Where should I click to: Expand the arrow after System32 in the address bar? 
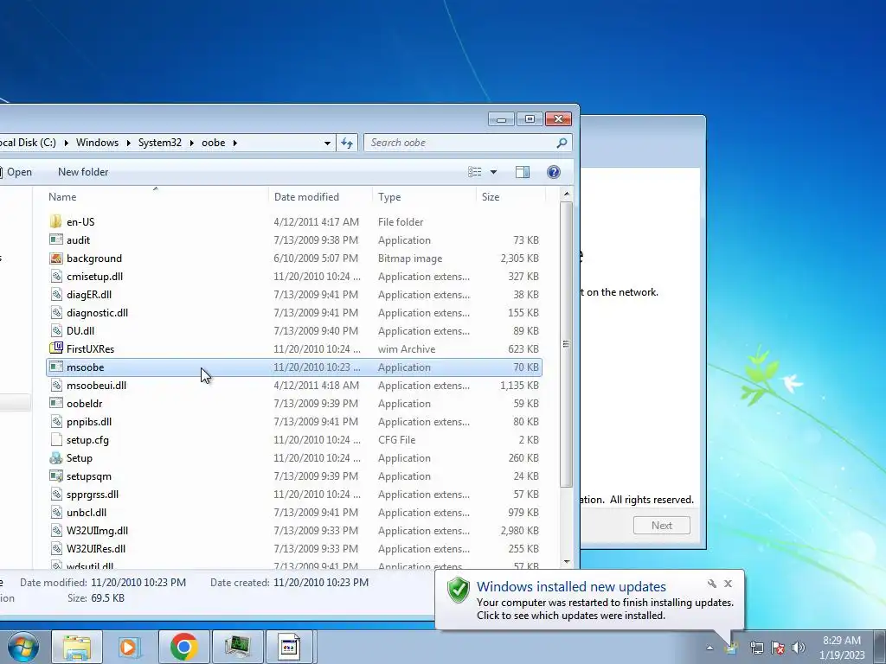(x=191, y=143)
